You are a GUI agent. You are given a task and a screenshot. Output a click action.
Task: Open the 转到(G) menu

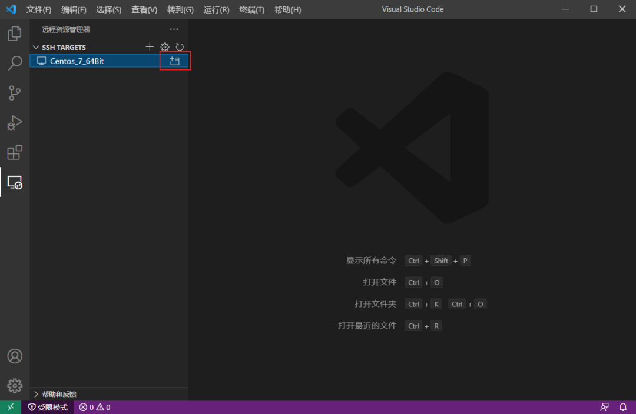(181, 9)
